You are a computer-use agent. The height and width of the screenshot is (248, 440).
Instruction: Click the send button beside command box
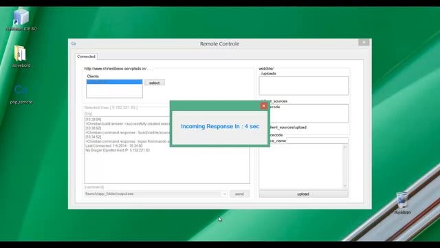(x=239, y=194)
